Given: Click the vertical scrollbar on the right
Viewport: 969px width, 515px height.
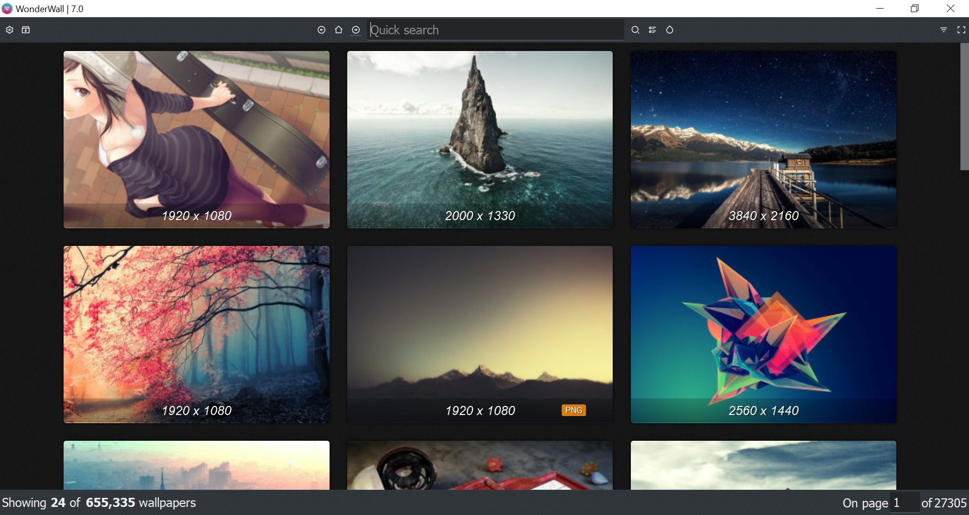Looking at the screenshot, I should [x=964, y=106].
